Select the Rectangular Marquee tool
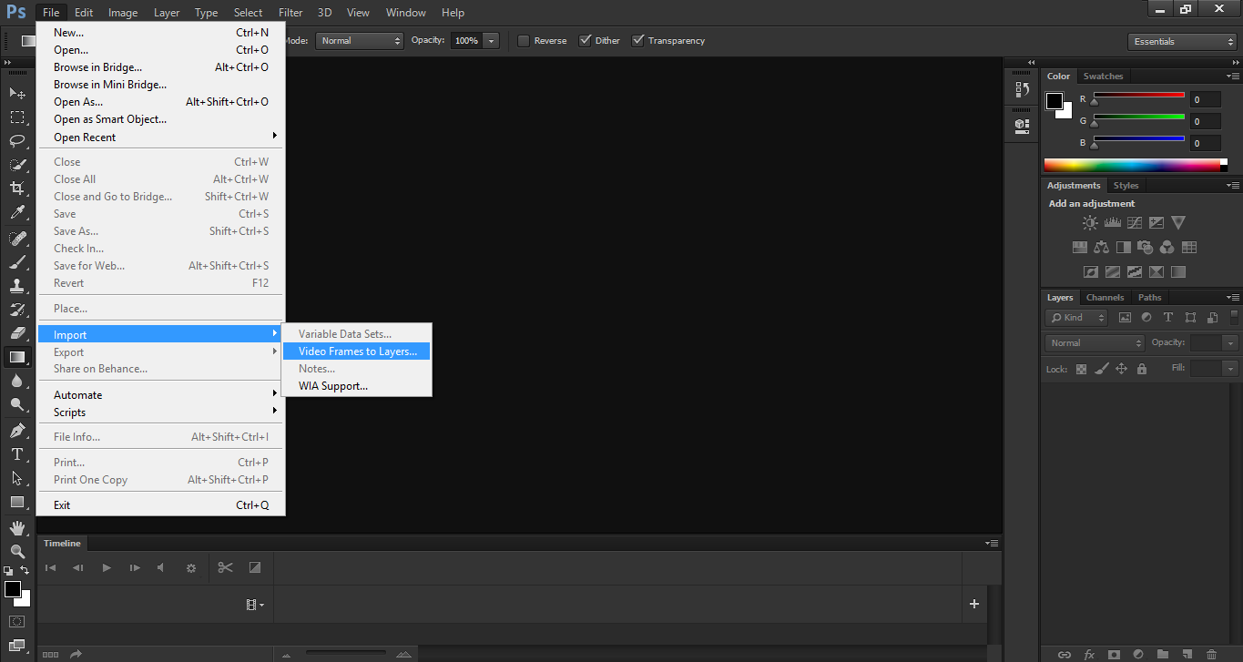This screenshot has width=1243, height=662. coord(17,117)
